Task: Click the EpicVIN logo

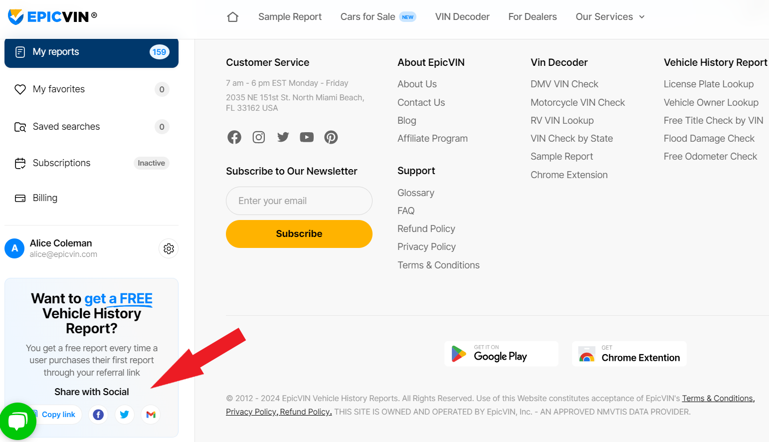Action: (52, 17)
